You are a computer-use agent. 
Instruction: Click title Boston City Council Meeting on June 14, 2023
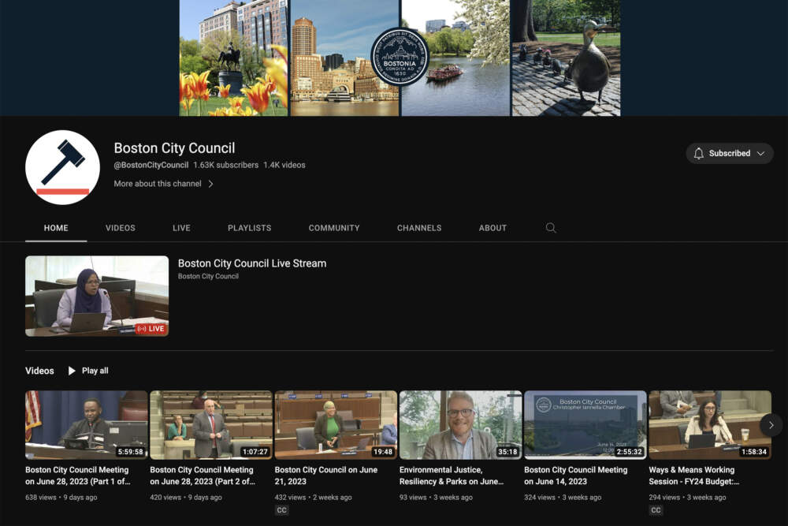[575, 476]
